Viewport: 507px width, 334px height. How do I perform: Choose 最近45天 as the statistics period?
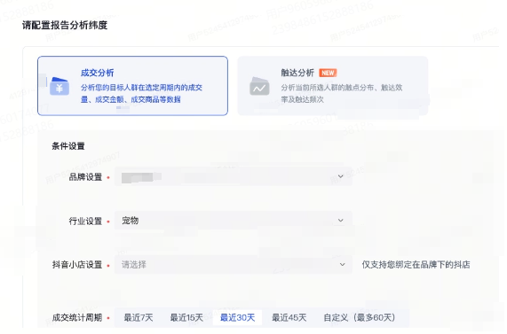click(x=289, y=317)
